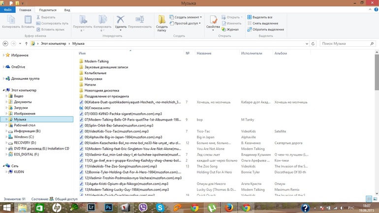Switch to the Вид ribbon tab
The width and height of the screenshot is (379, 213).
[67, 10]
